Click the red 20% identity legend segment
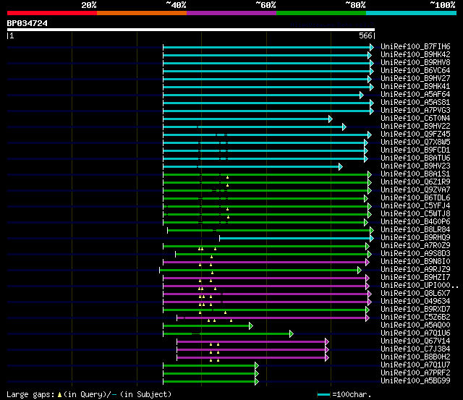 52,13
